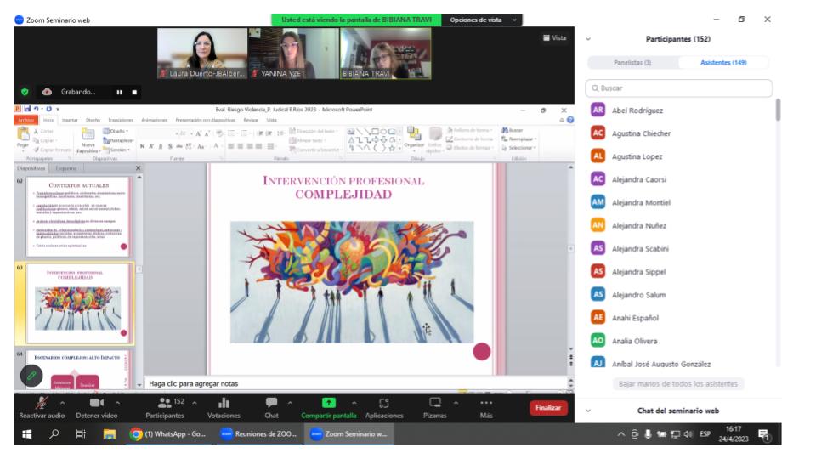Switch to the WhatsApp Chrome taskbar window
Screen dimensions: 816x459
tap(169, 434)
